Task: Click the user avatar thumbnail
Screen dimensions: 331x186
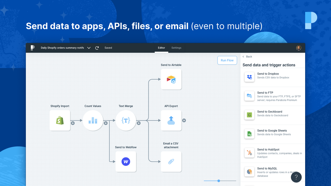Action: coord(299,48)
